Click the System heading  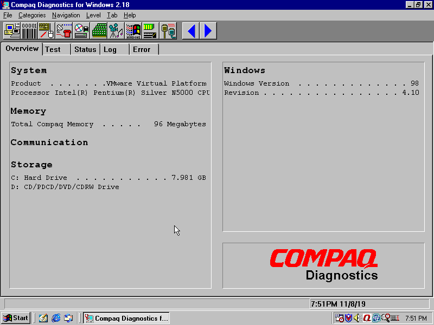[x=29, y=70]
